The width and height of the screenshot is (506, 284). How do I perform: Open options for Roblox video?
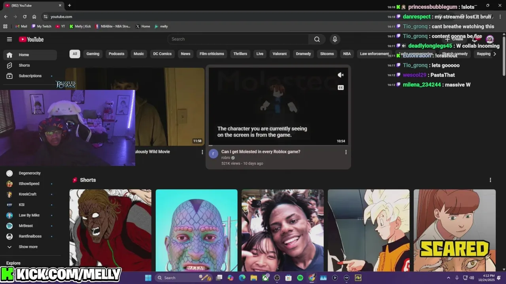(x=346, y=152)
